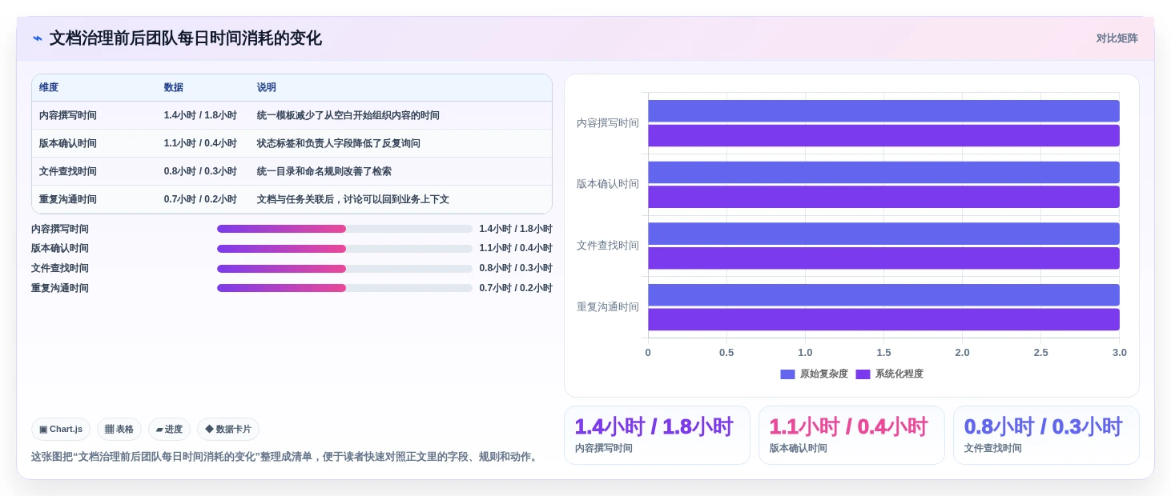Toggle 原始复杂度 legend swatch in chart
The width and height of the screenshot is (1171, 496).
coord(787,374)
